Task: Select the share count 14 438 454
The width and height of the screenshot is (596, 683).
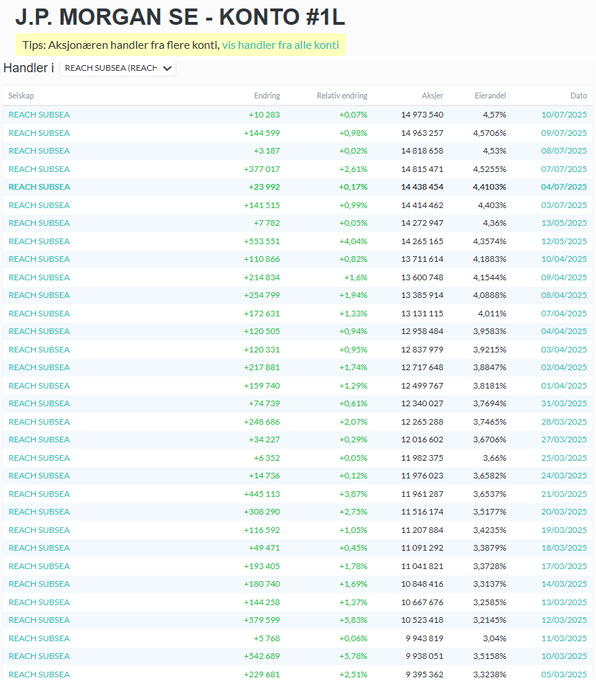Action: click(422, 187)
